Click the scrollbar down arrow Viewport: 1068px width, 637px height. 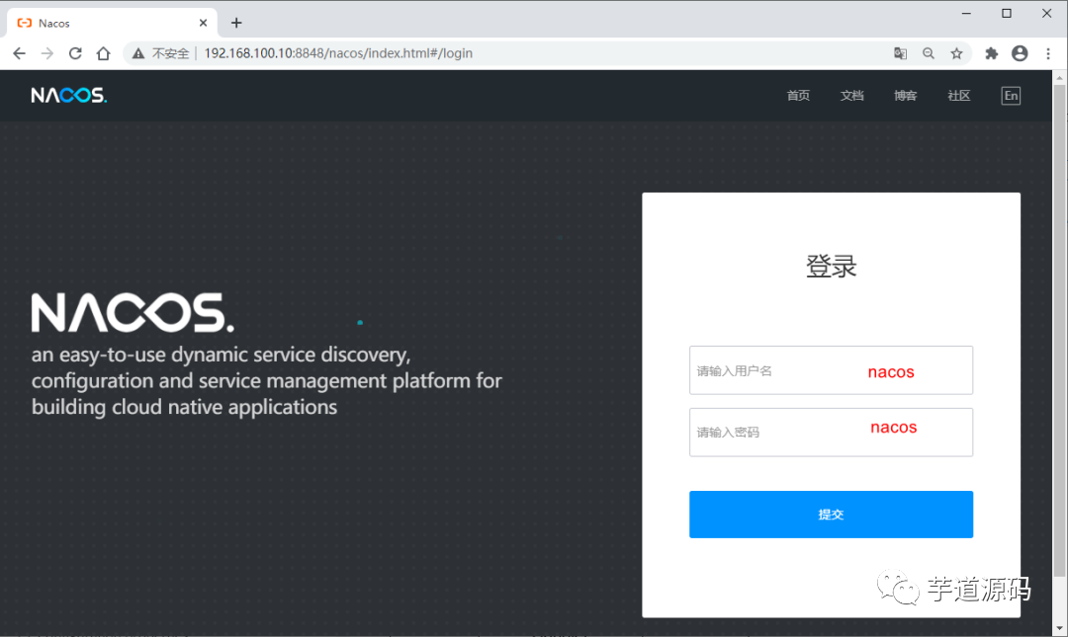pyautogui.click(x=1059, y=628)
